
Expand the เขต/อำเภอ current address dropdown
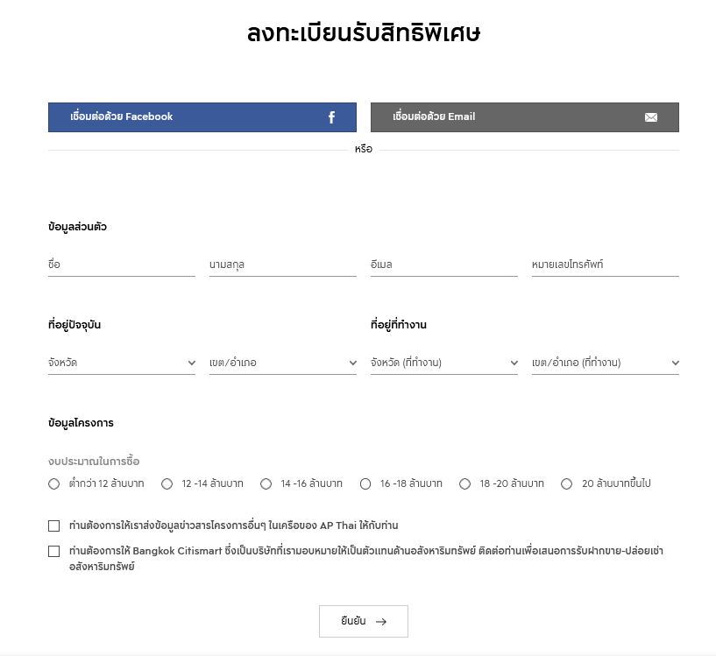[x=283, y=363]
